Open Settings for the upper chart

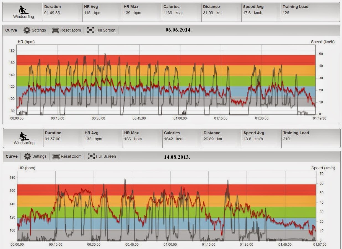click(35, 30)
